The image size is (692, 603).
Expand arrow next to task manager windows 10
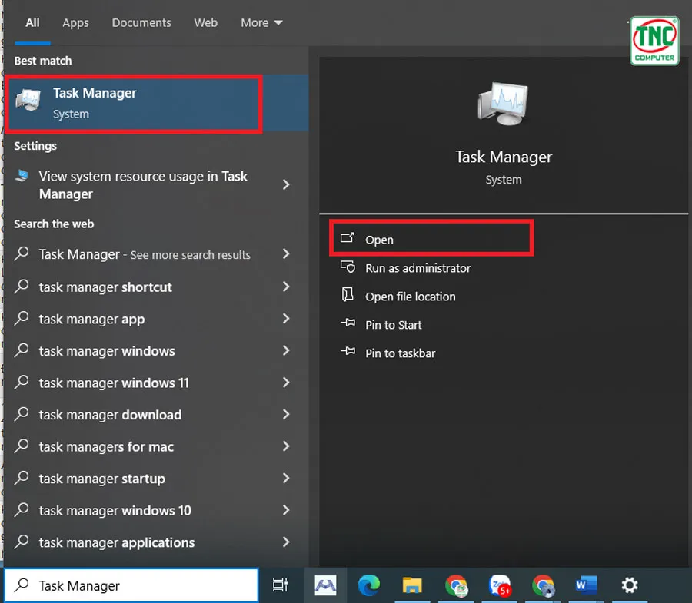point(286,510)
